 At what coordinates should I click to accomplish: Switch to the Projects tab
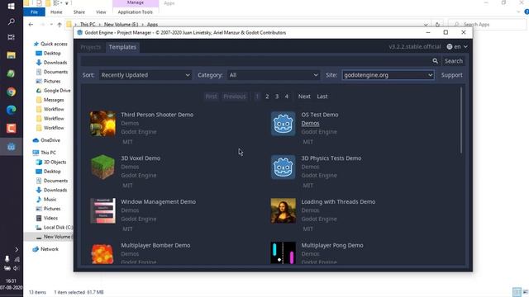pos(90,47)
